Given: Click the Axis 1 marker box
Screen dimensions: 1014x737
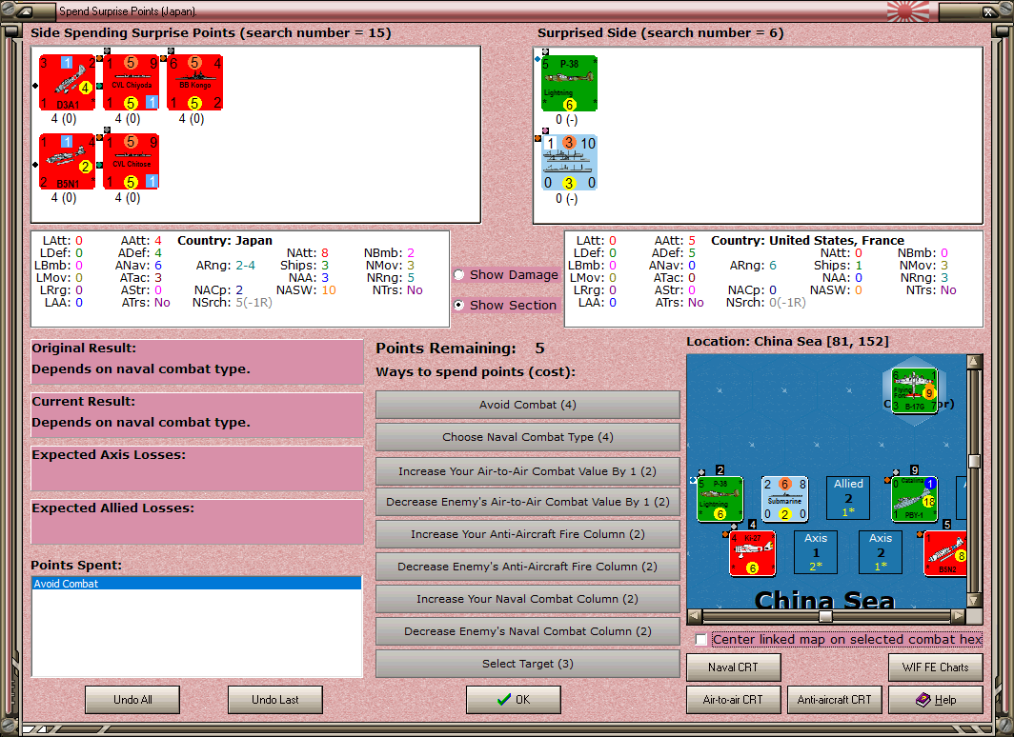Looking at the screenshot, I should click(x=816, y=552).
